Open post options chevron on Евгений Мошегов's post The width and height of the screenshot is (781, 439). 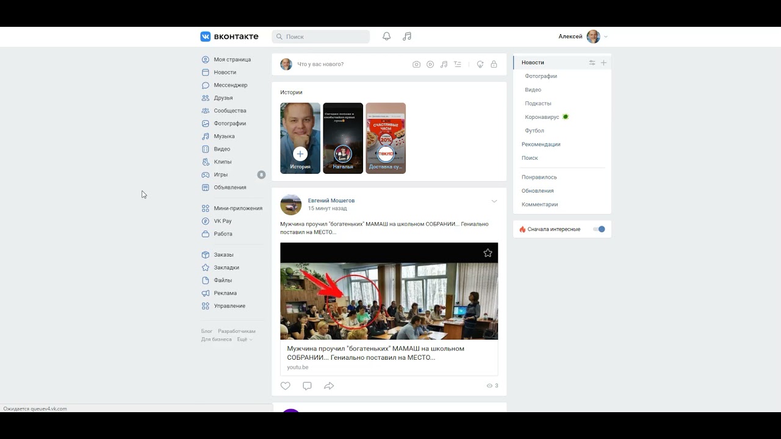coord(494,201)
